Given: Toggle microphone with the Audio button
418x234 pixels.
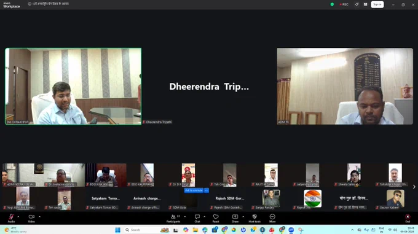Looking at the screenshot, I should (11, 218).
